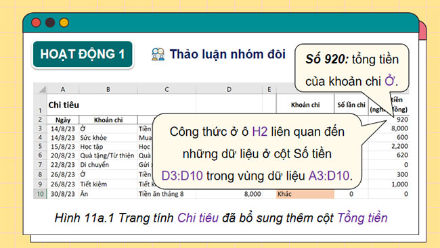The height and width of the screenshot is (248, 440).
Task: Select row header 1
Action: (x=40, y=105)
